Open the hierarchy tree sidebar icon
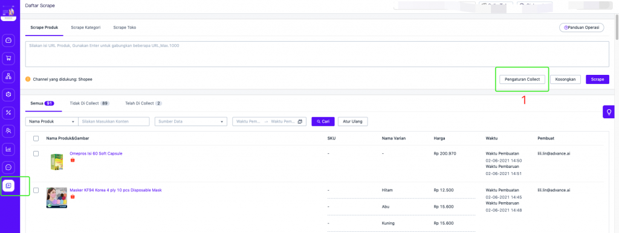 coord(8,77)
